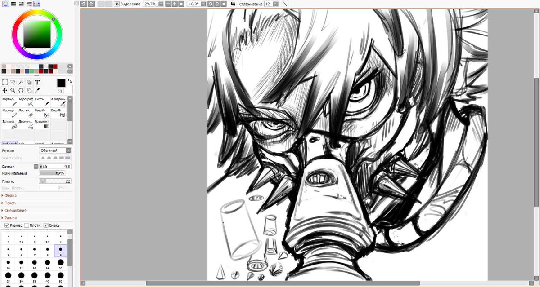
Task: Select the zoom magnifier tool
Action: [13, 90]
